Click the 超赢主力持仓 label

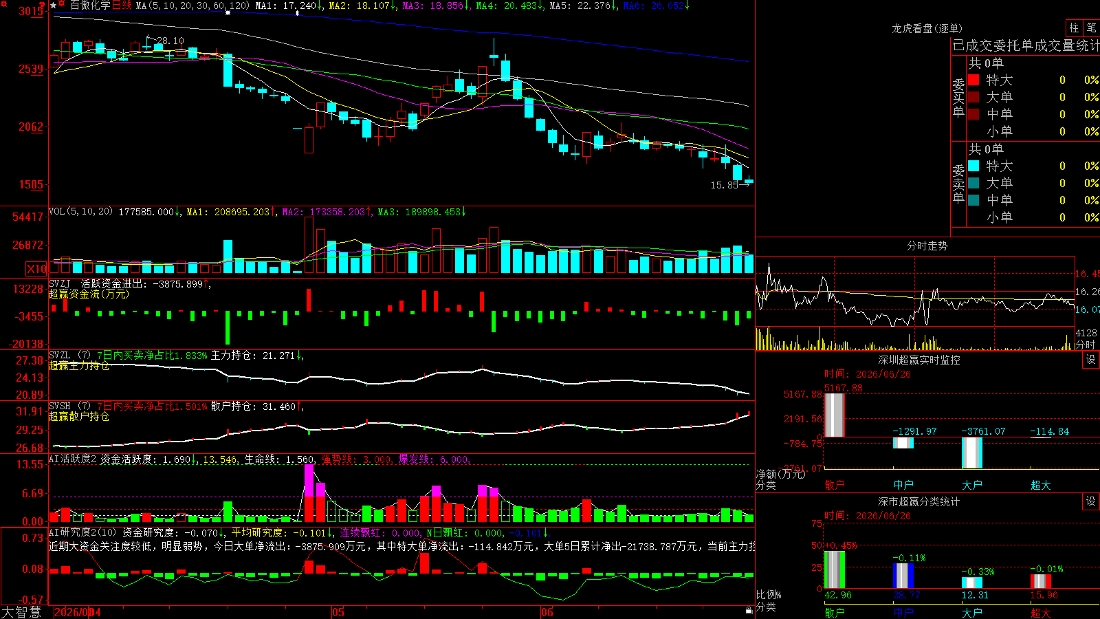pos(79,365)
